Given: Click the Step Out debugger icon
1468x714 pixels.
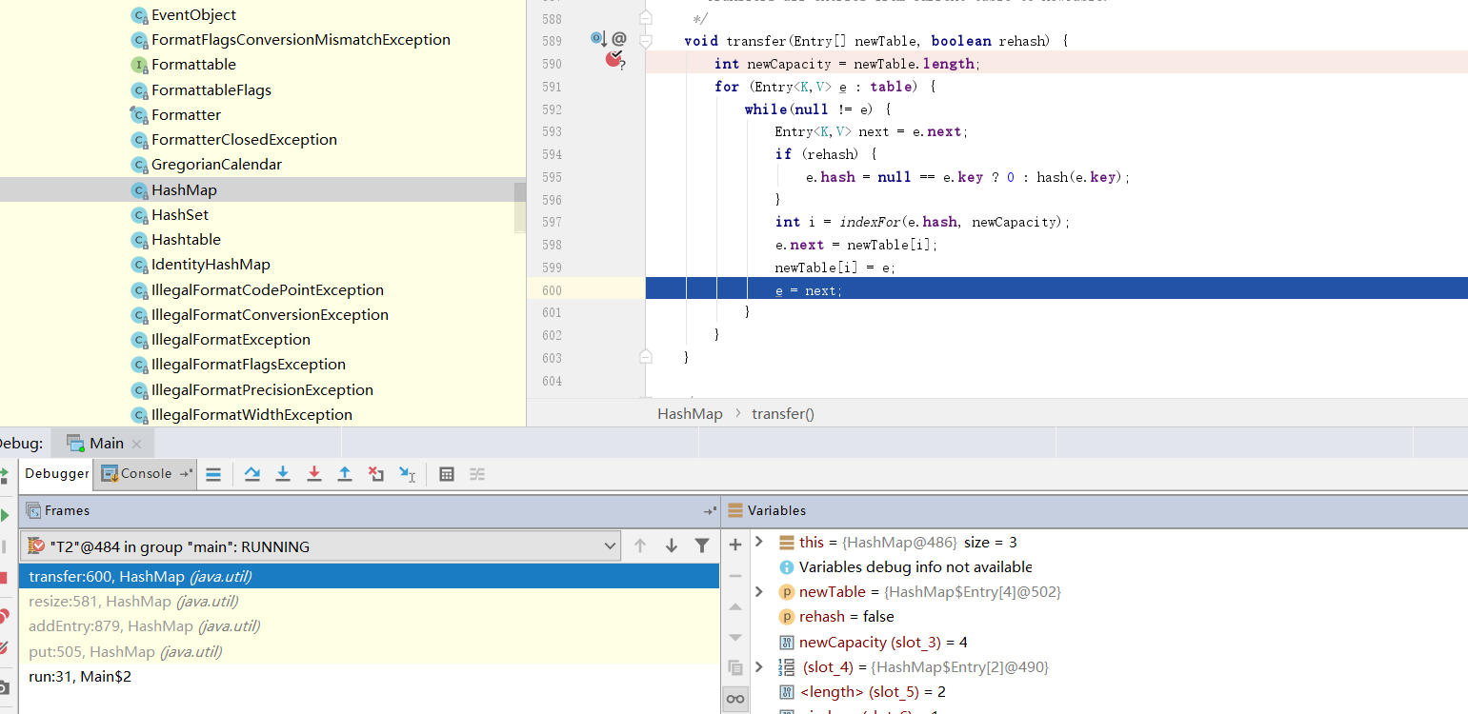Looking at the screenshot, I should (345, 474).
